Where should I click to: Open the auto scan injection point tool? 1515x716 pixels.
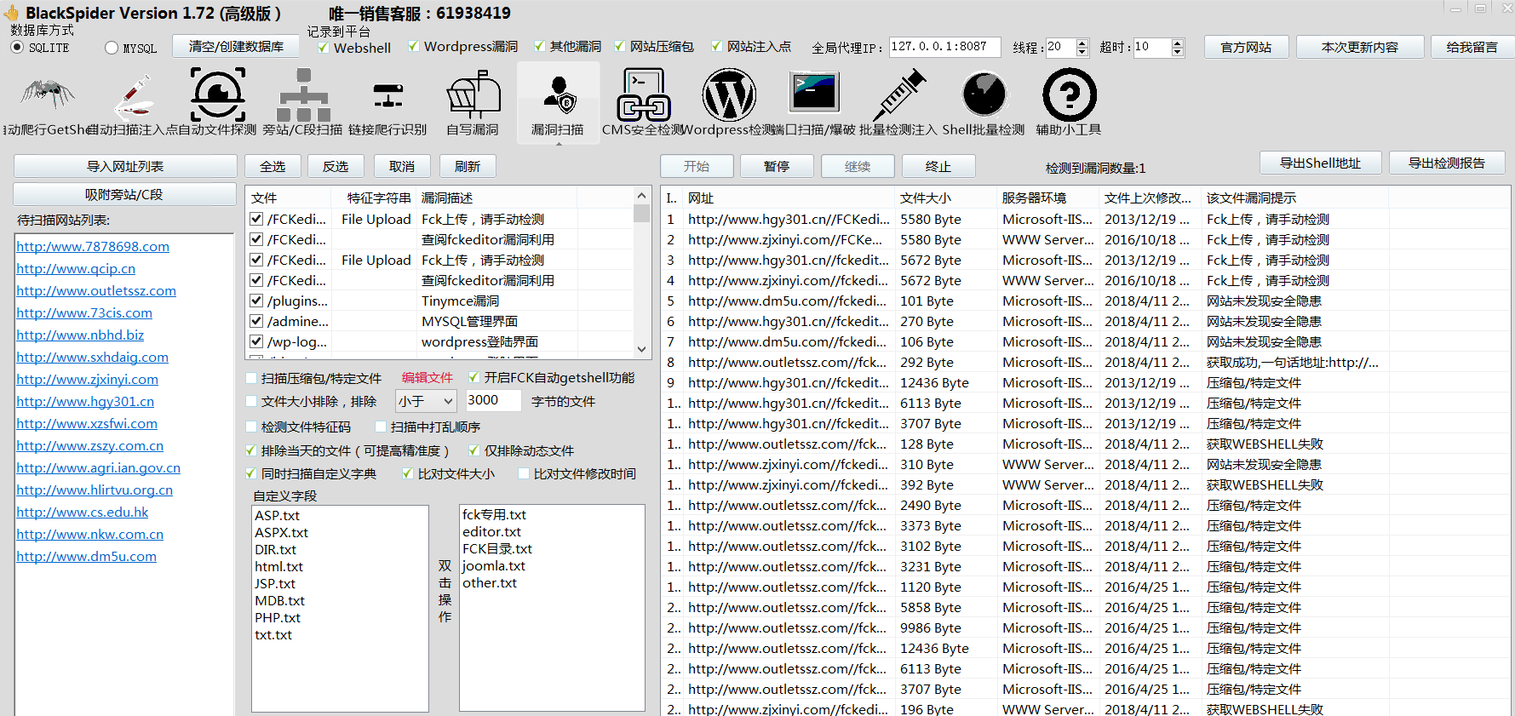[132, 104]
